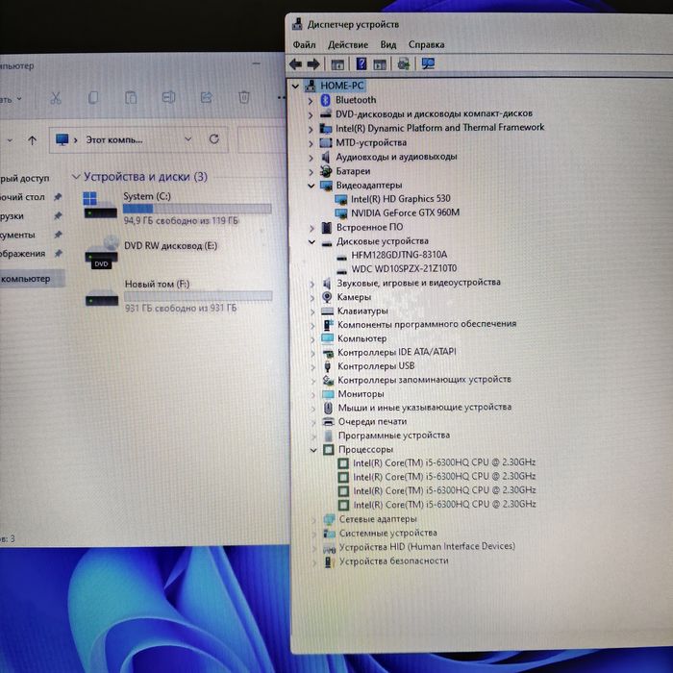Click the Rename icon in Explorer toolbar

click(x=168, y=97)
